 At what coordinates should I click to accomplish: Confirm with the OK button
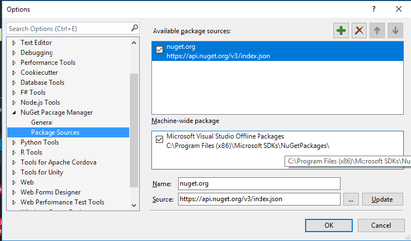(x=329, y=225)
